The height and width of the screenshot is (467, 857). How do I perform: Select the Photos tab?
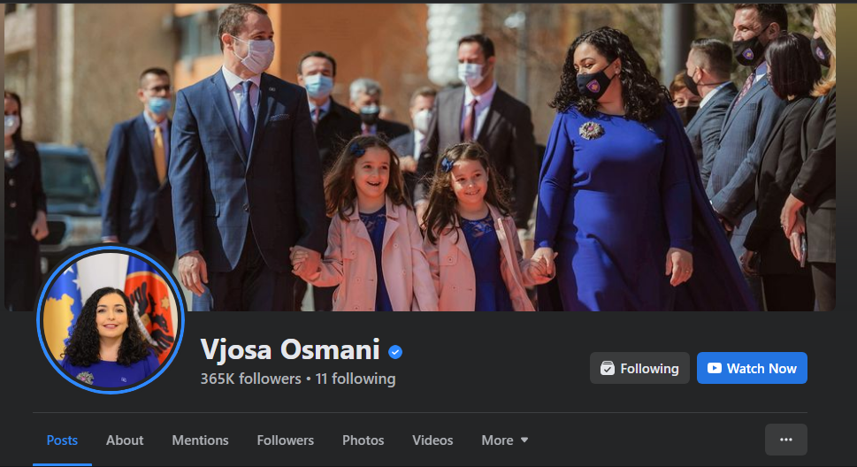[363, 440]
